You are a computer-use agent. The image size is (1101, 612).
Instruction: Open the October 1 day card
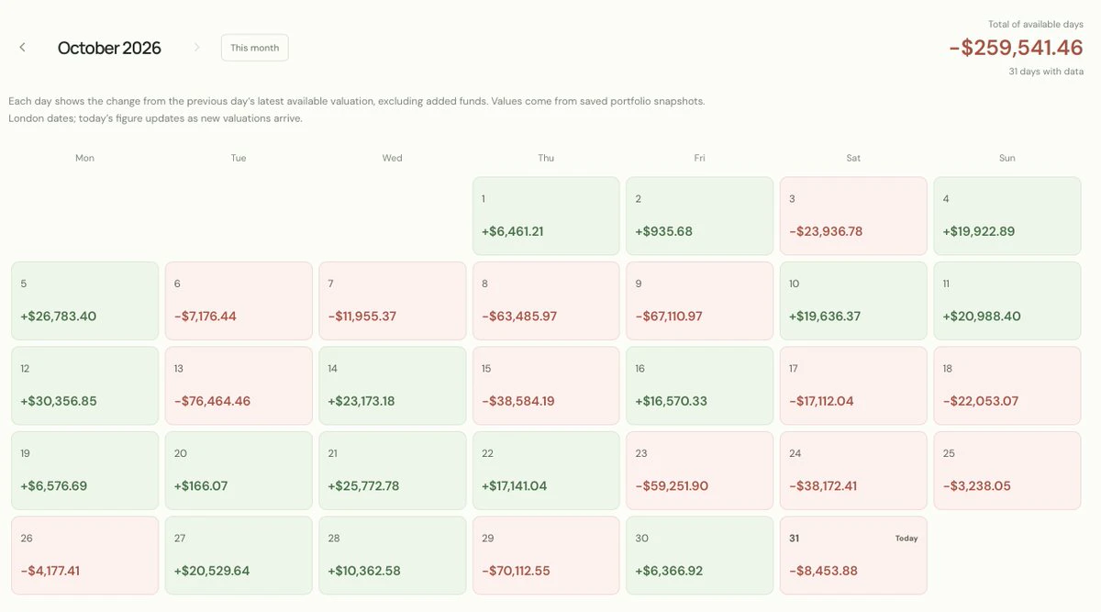point(546,216)
